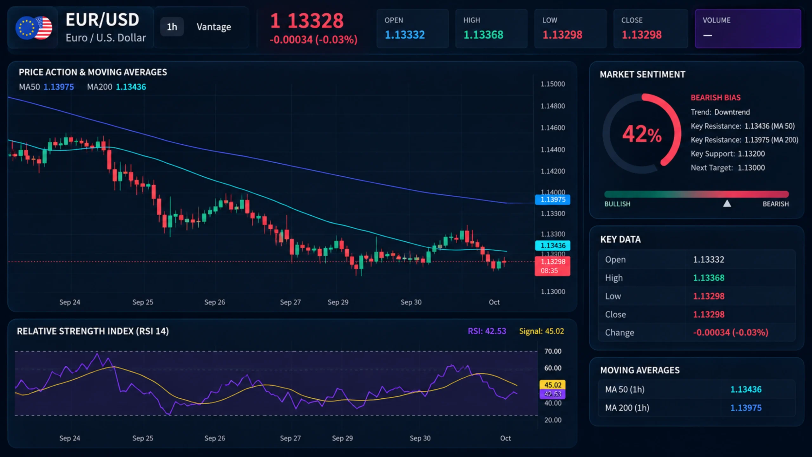Click the purple 42.53 RSI axis tag

pyautogui.click(x=552, y=394)
